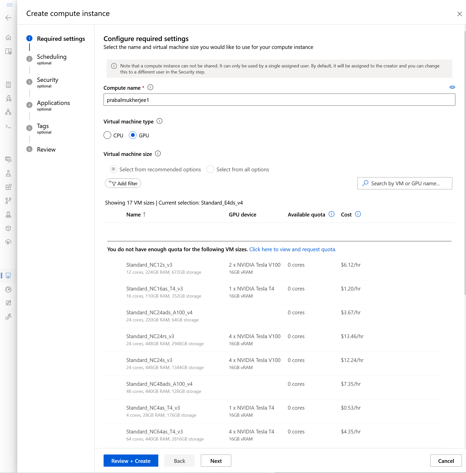Toggle the blue eye preview icon
This screenshot has height=473, width=466.
click(452, 87)
